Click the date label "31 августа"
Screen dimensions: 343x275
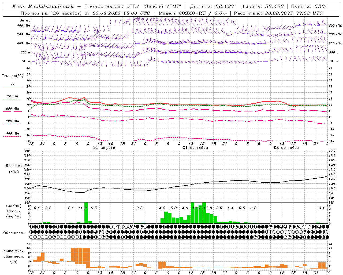point(104,148)
